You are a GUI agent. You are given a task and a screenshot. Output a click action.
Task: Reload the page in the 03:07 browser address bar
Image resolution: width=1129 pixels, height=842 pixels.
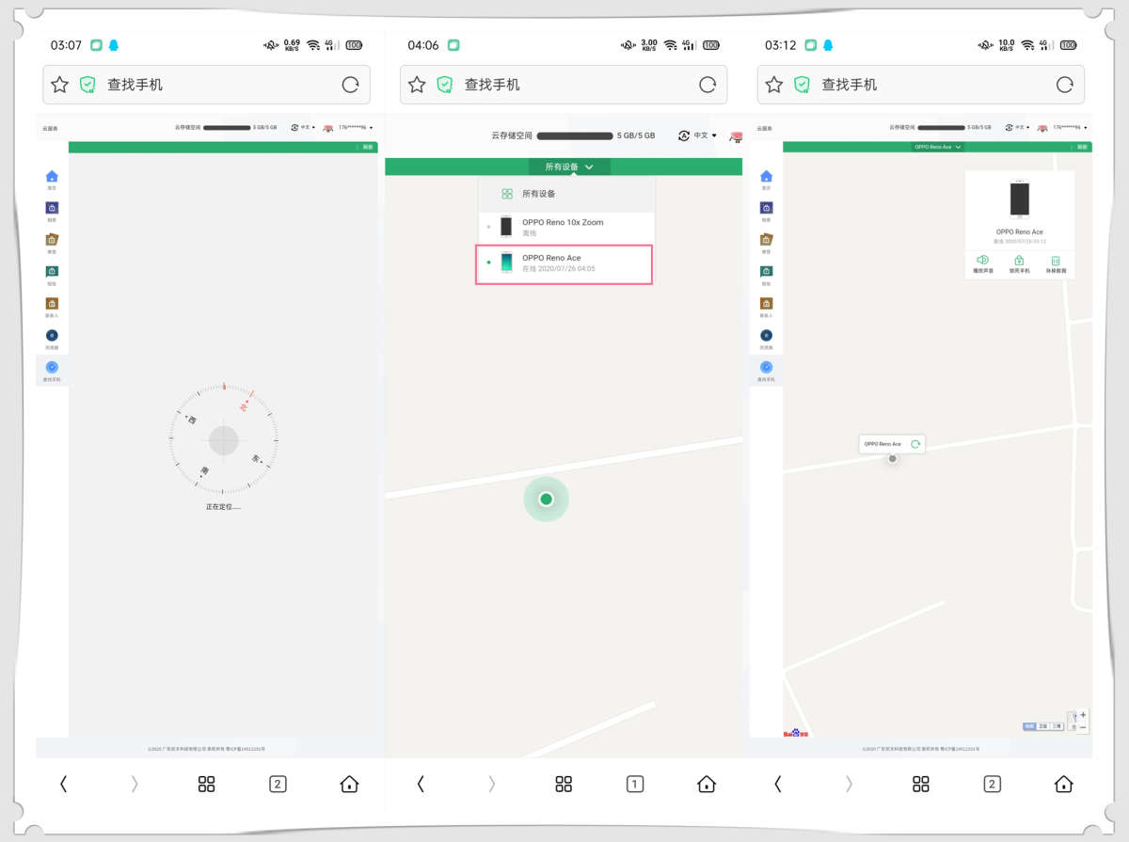pos(350,85)
